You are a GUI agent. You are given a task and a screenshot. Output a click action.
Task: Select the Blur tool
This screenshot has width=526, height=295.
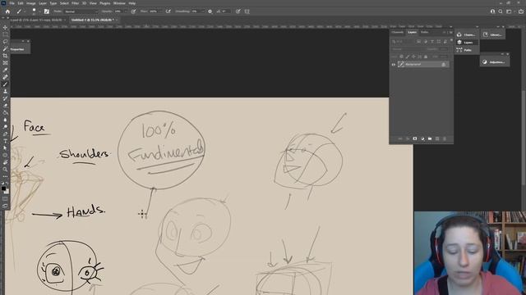(5, 120)
